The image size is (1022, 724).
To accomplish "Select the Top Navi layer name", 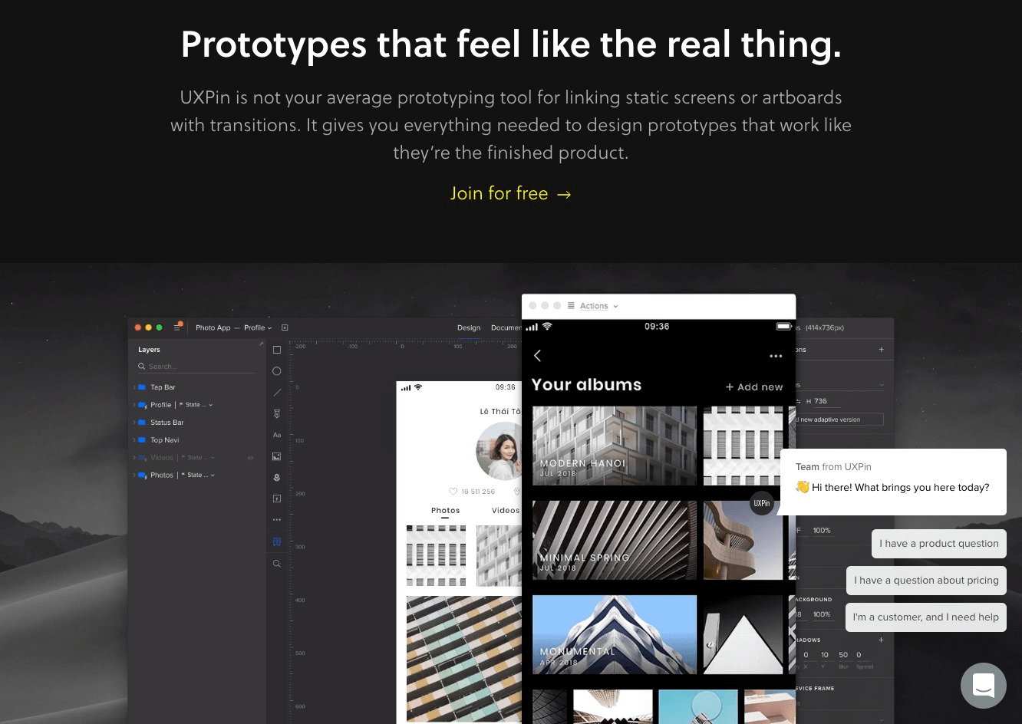I will pos(164,440).
